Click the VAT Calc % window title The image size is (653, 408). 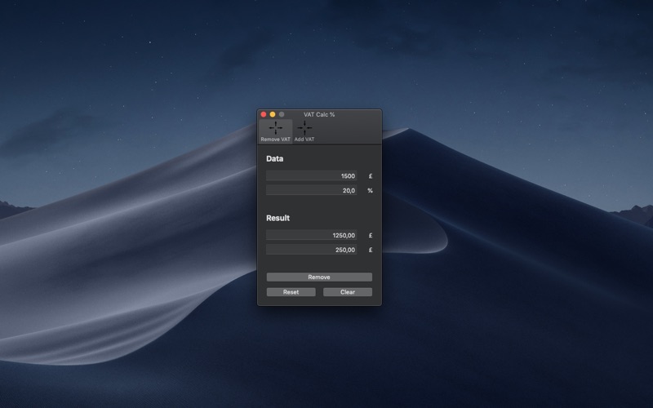[319, 114]
